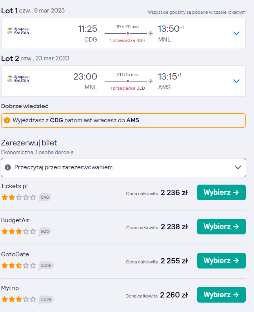This screenshot has height=312, width=254.
Task: Choose the Mytrip offer for 2 260 zł
Action: click(x=221, y=295)
